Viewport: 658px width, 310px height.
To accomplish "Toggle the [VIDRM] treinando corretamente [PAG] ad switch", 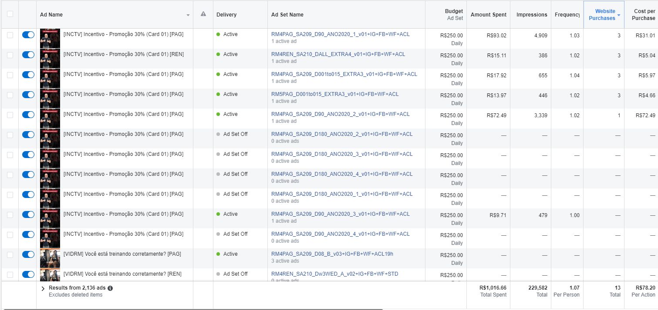I will point(28,254).
